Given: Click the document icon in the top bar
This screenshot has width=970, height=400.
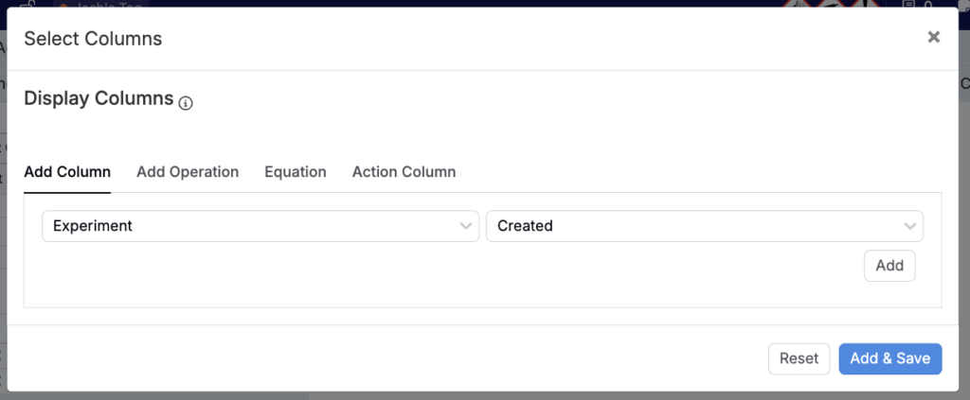Looking at the screenshot, I should 909,4.
